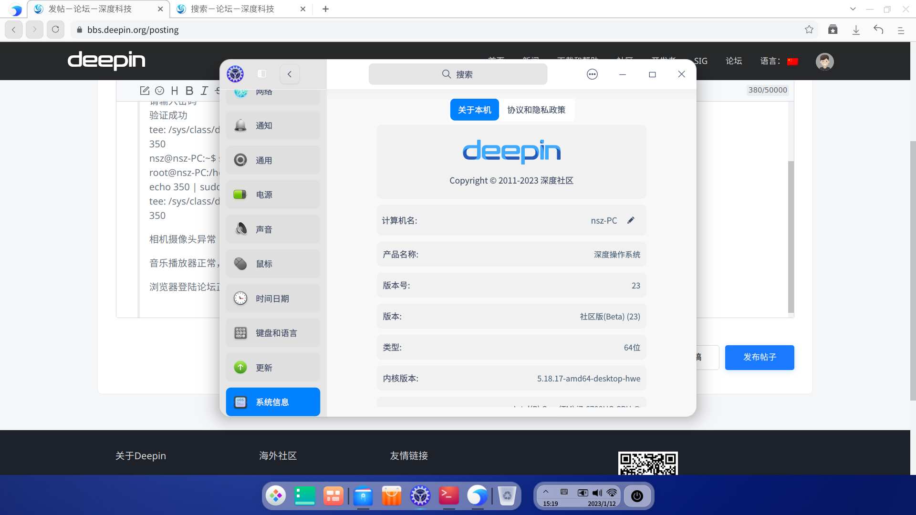Switch to the 协议和隐私政策 tab

click(536, 110)
